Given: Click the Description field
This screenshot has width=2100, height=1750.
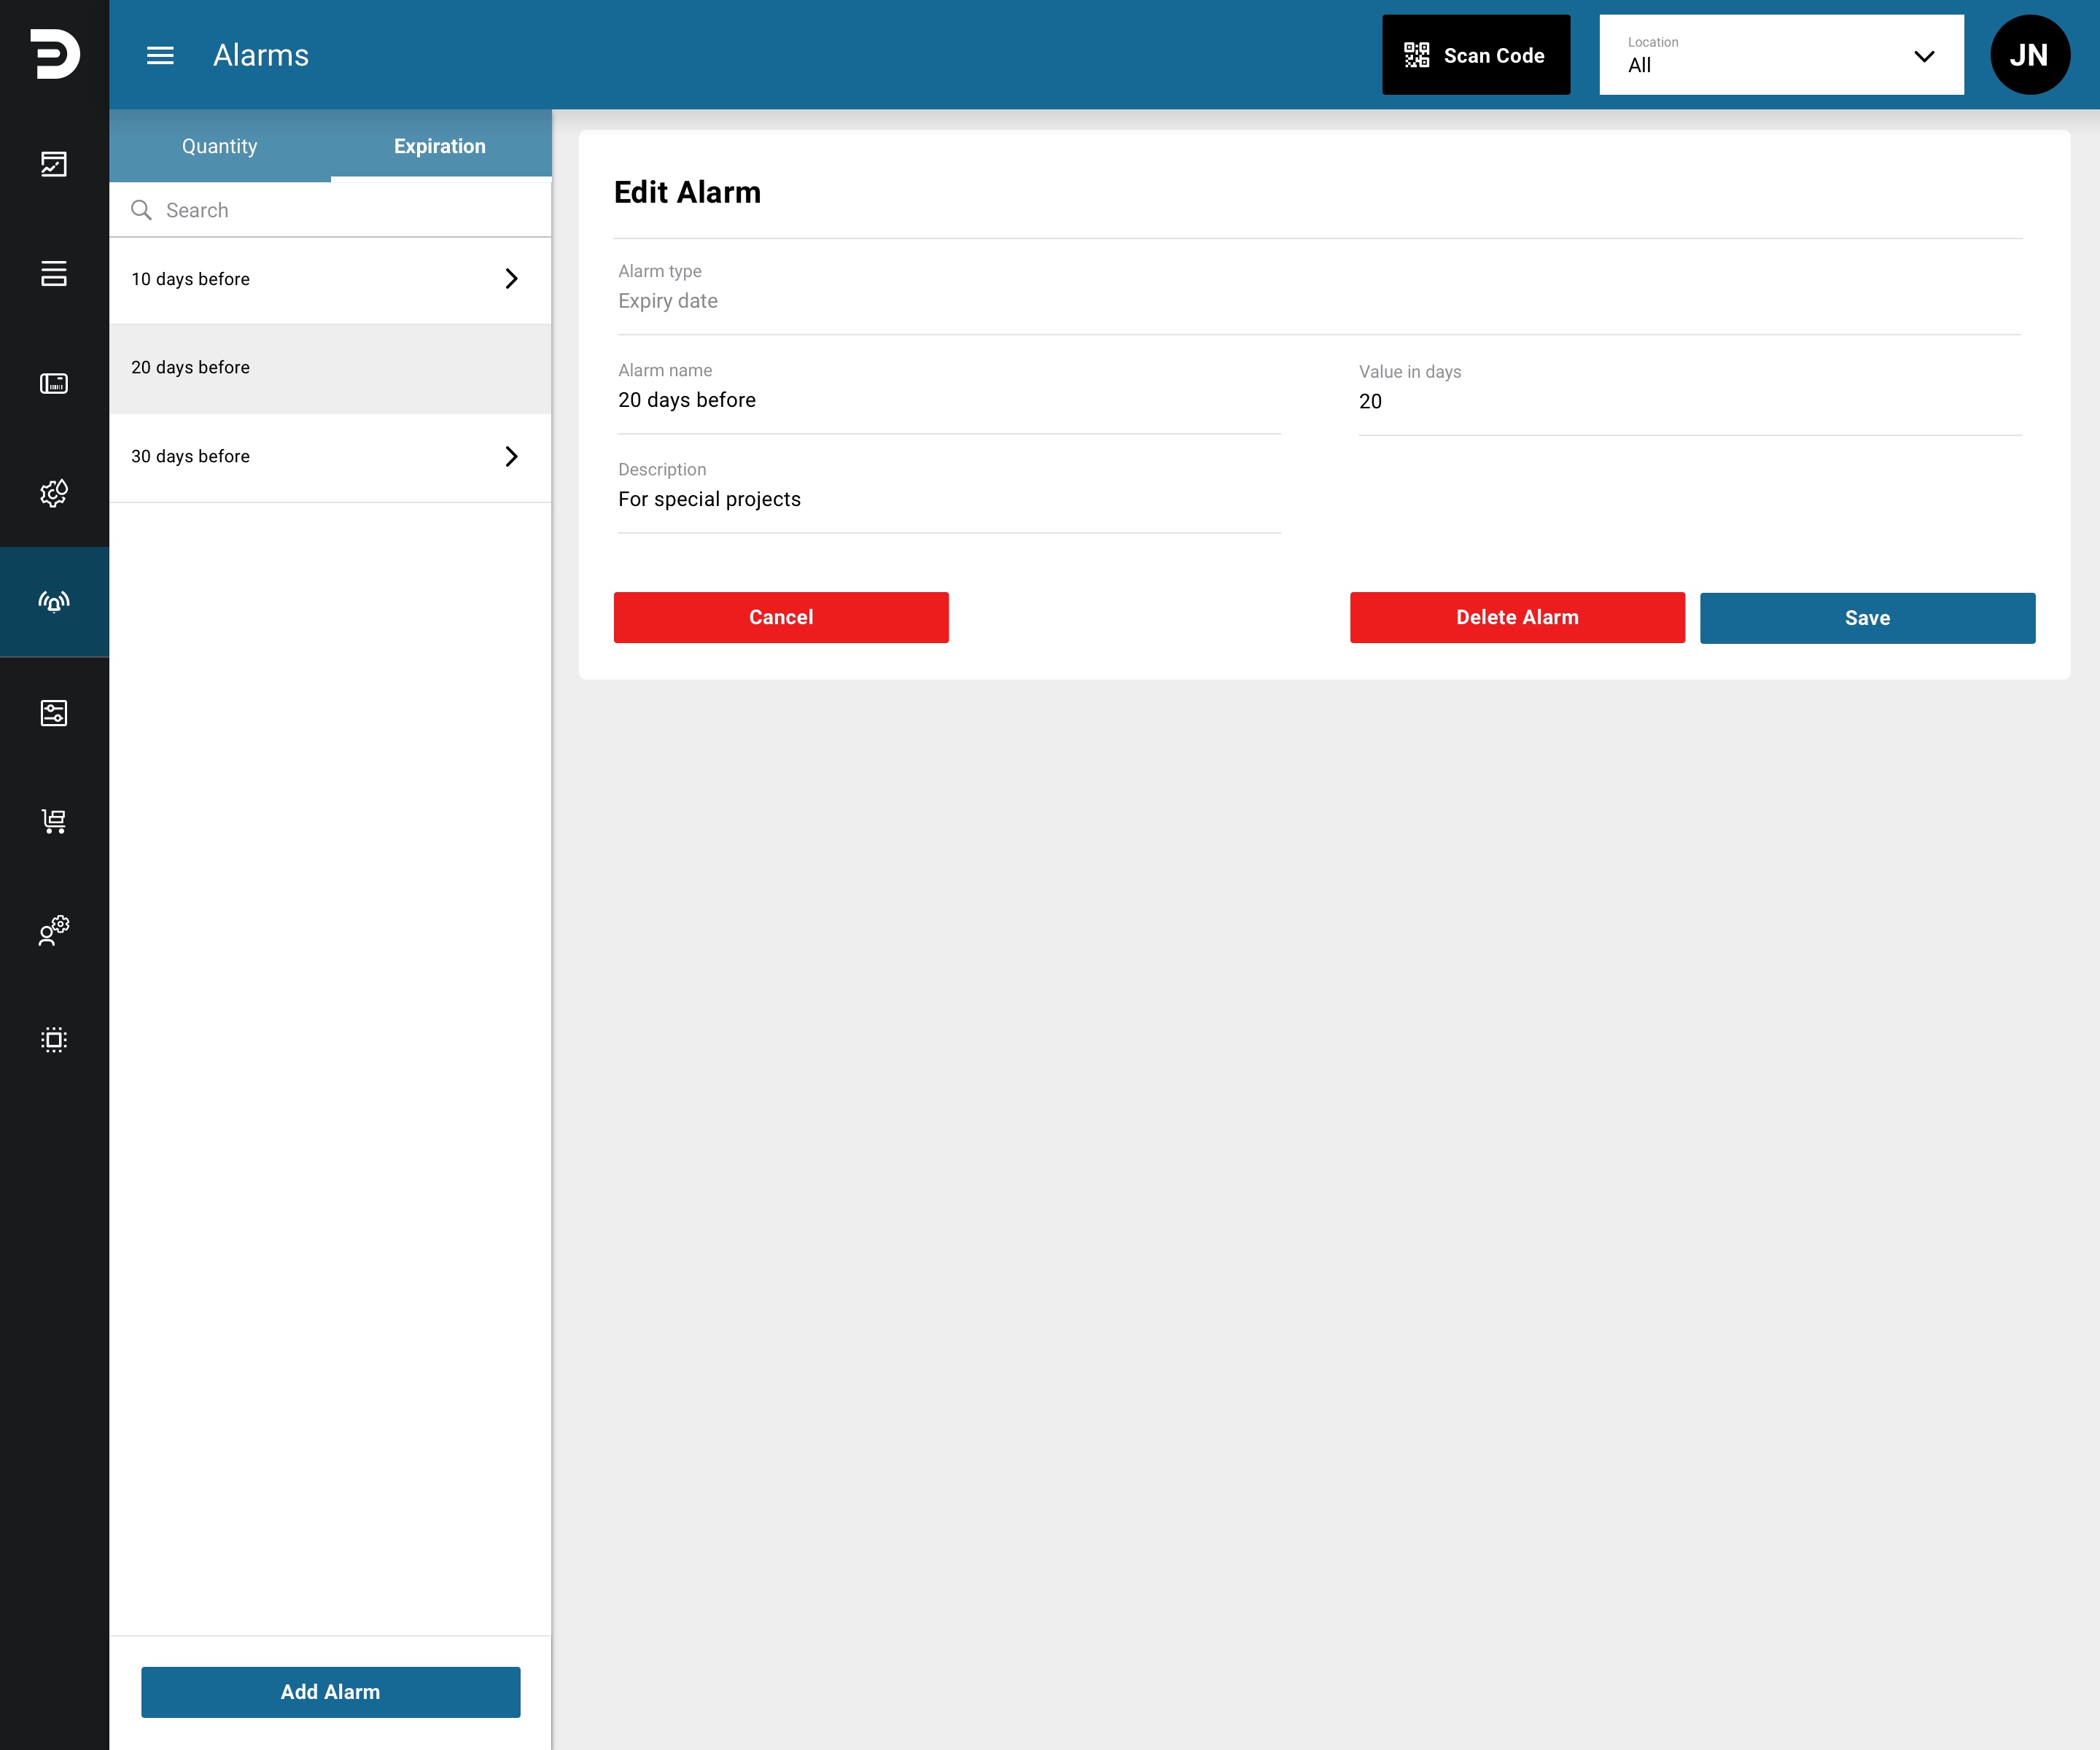Looking at the screenshot, I should pos(949,497).
